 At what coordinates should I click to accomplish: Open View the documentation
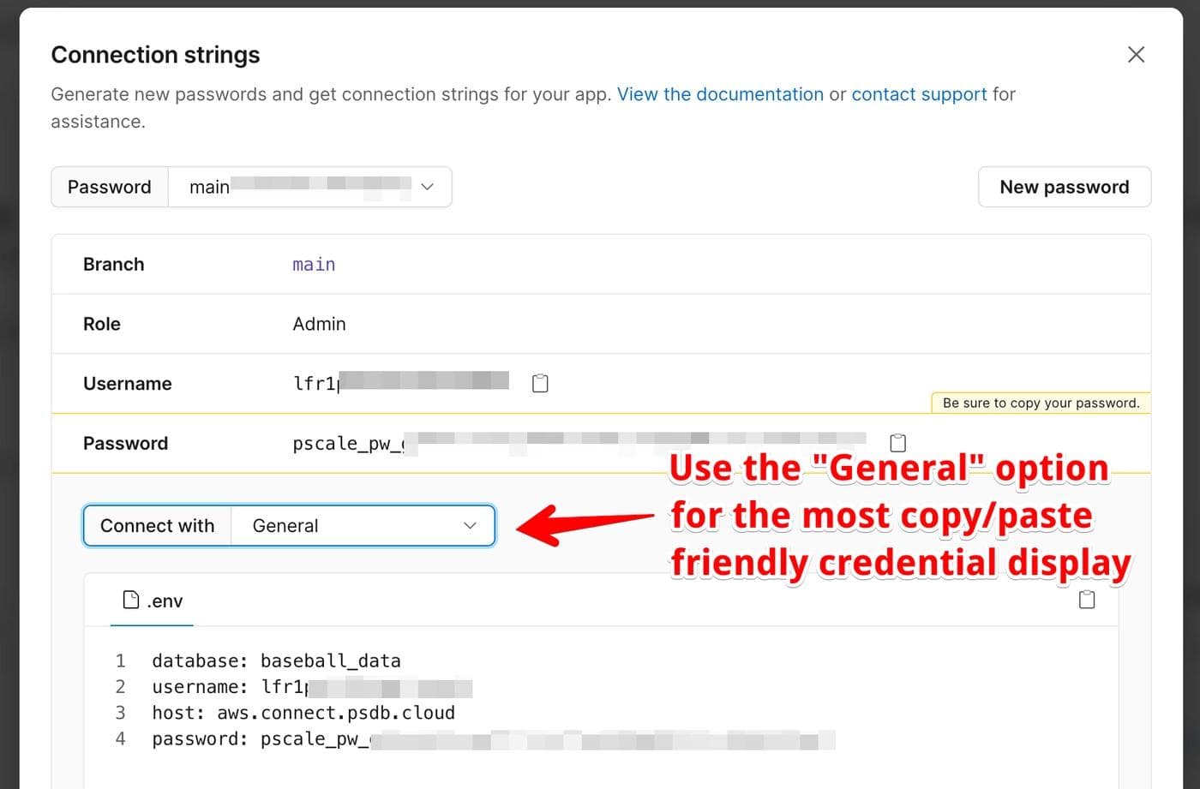tap(720, 94)
